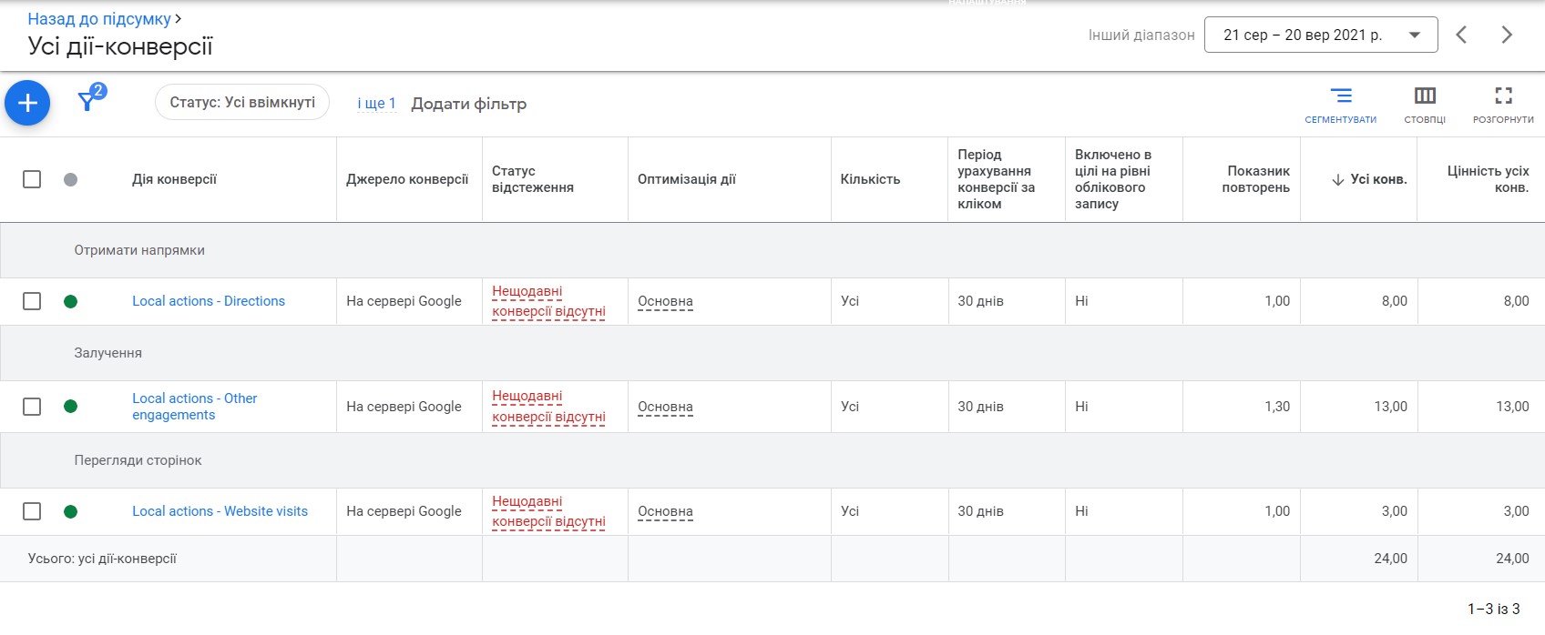Open the date range dropdown

[x=1321, y=35]
